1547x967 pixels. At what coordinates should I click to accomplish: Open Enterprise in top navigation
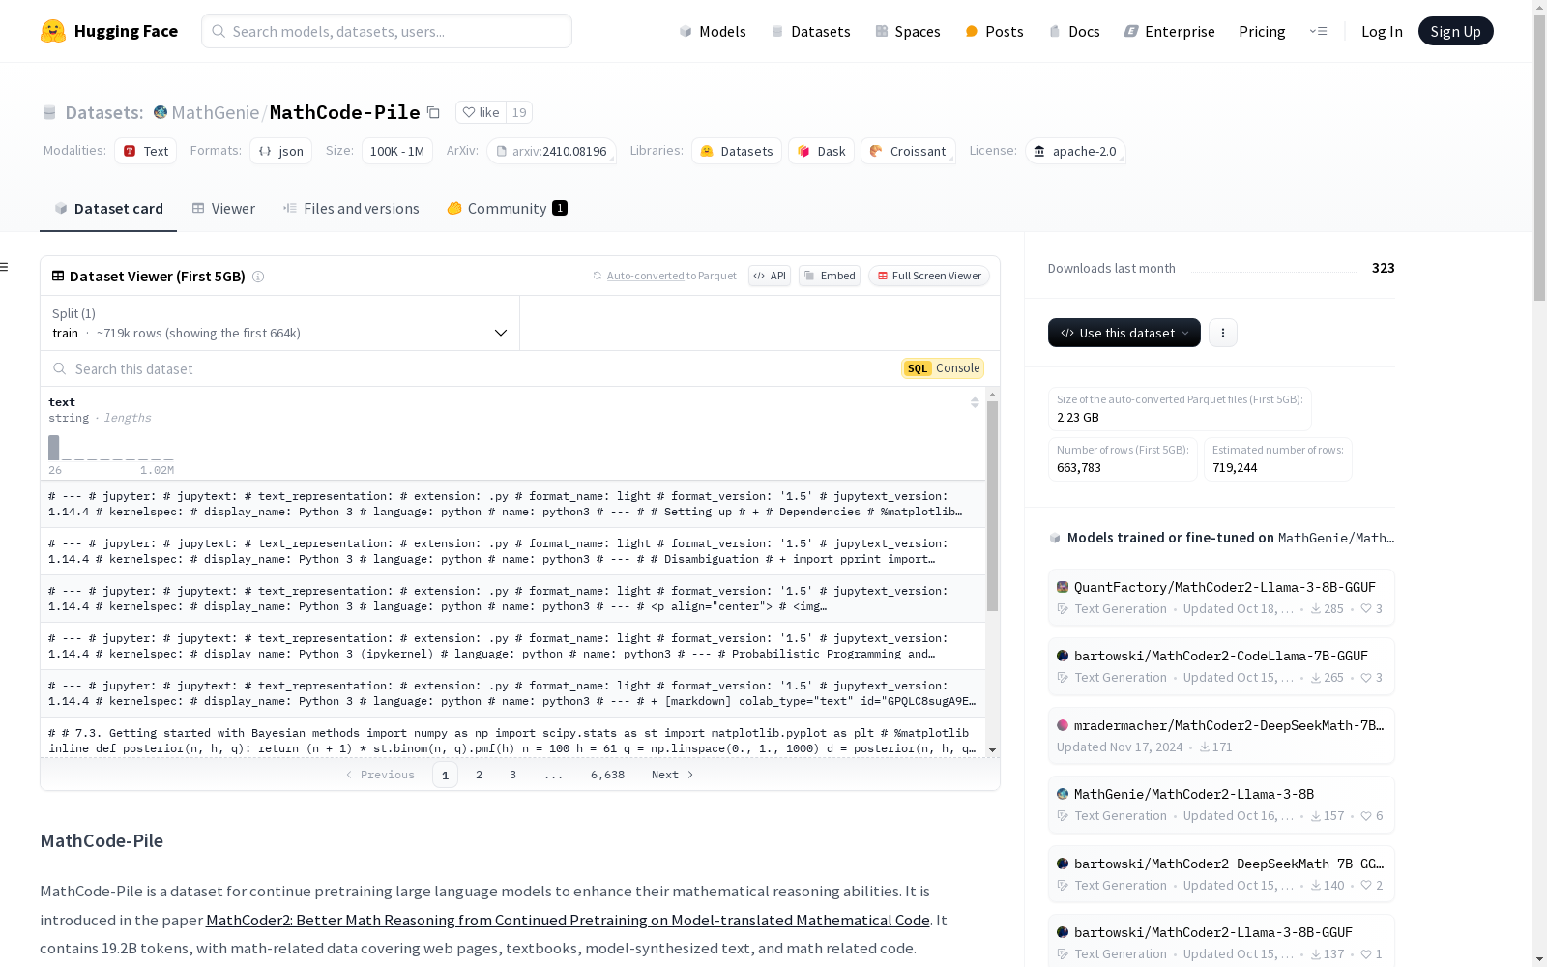1169,31
